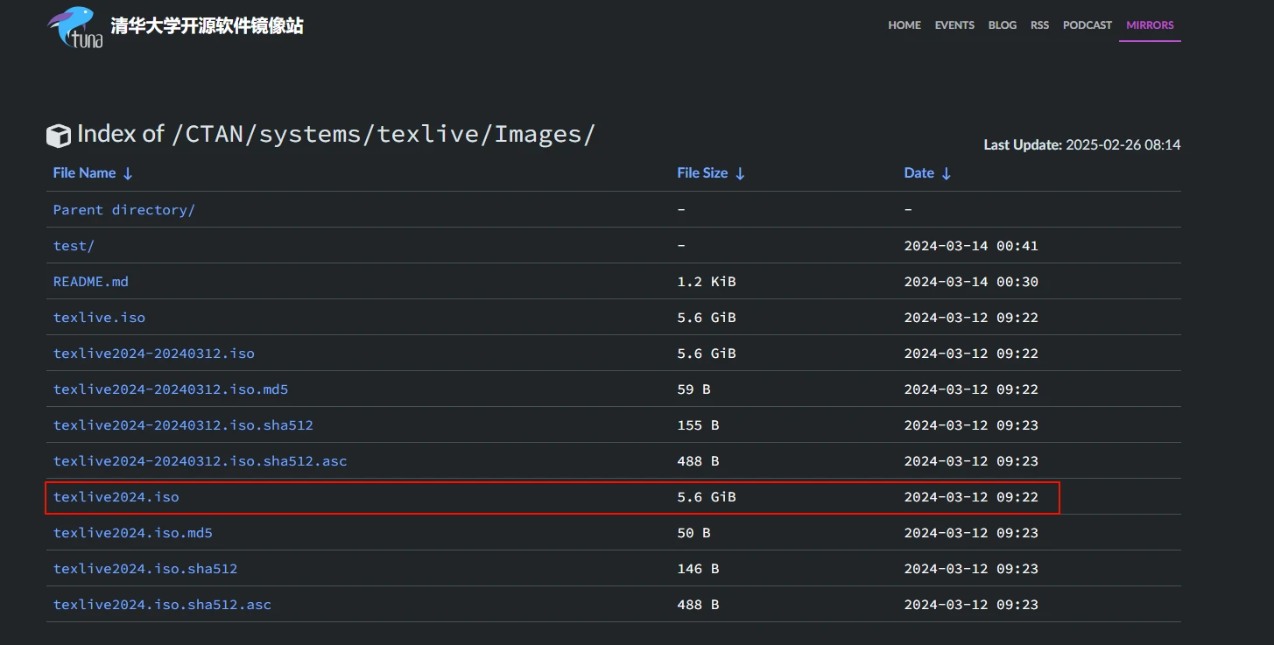Open texlive2024-20240312.iso.sha512.asc signature
This screenshot has width=1274, height=645.
coord(200,461)
